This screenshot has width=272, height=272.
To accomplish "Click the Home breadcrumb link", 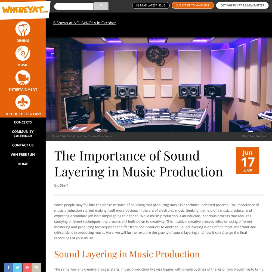I will point(55,136).
